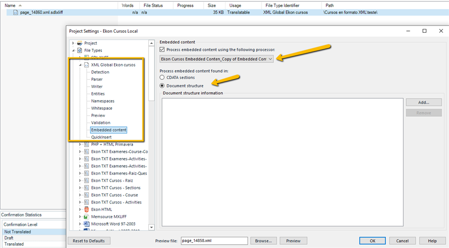Click the XML Global Ekon cursos icon
Image resolution: width=449 pixels, height=248 pixels.
(x=86, y=65)
